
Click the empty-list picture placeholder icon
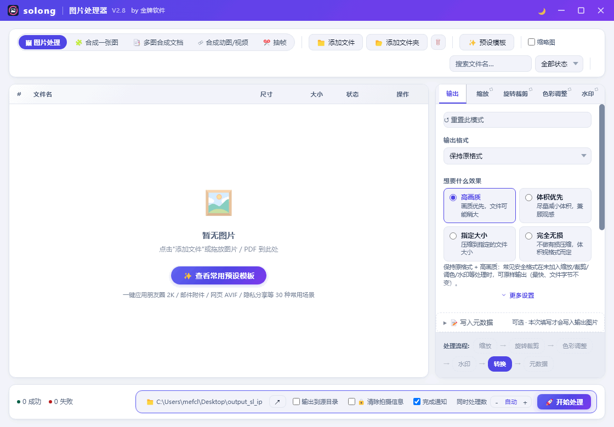(x=219, y=203)
